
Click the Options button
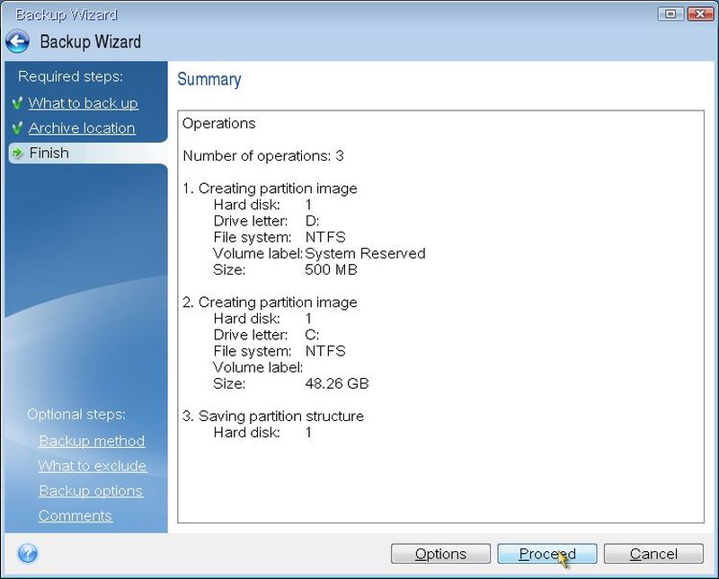[440, 554]
